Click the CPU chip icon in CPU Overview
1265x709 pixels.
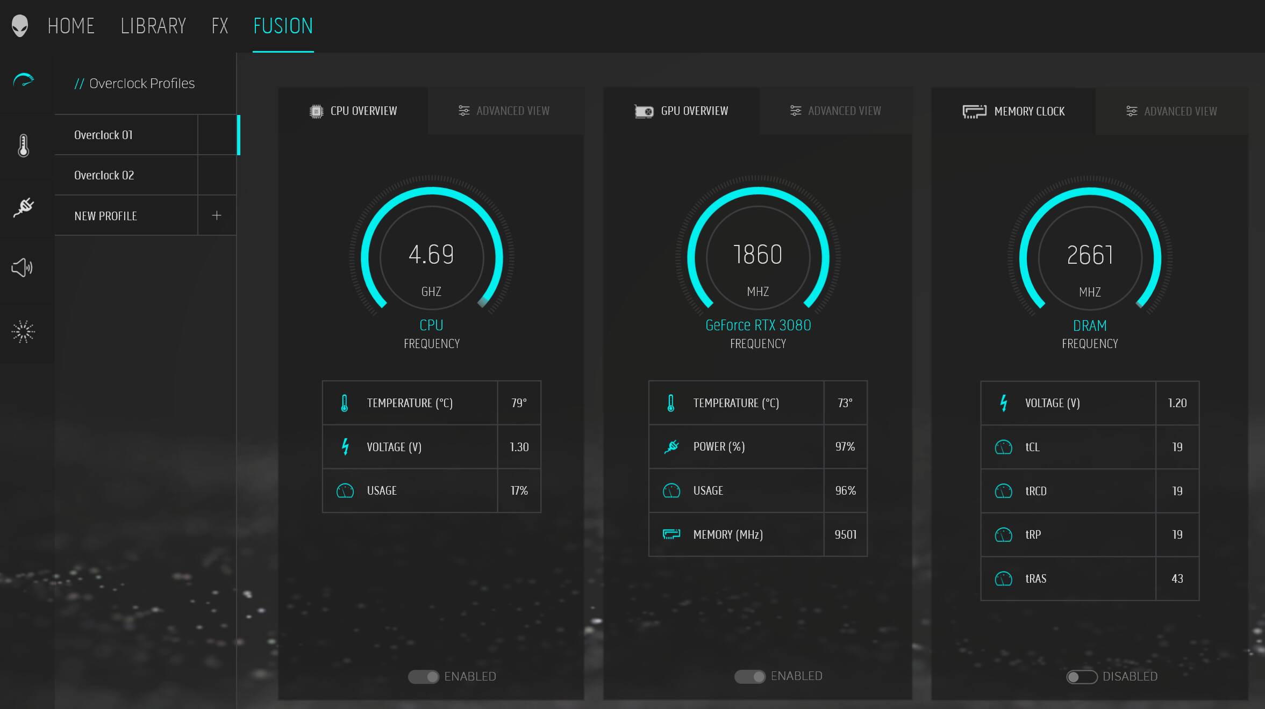(316, 111)
